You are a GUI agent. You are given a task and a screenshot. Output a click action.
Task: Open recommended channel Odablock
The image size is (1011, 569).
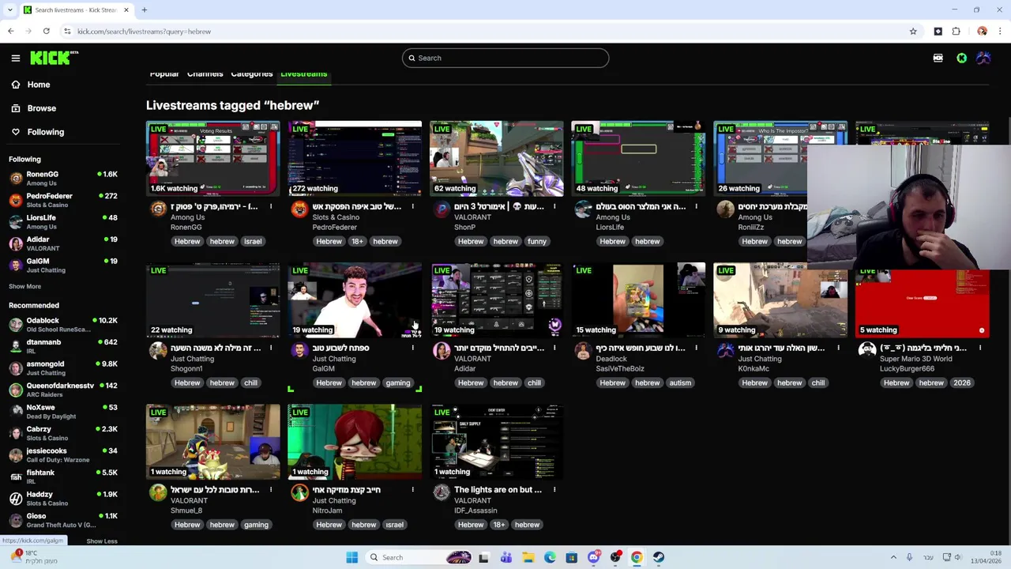pos(63,325)
